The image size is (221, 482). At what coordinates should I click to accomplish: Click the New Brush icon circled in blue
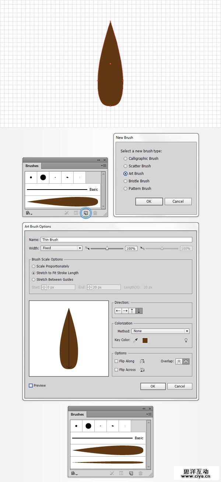pos(85,213)
